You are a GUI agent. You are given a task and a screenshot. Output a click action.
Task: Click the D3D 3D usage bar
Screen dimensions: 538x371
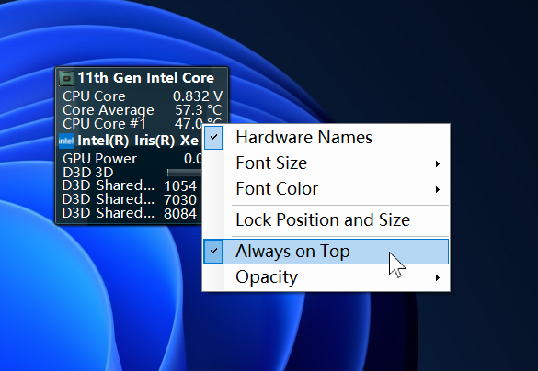(x=184, y=173)
